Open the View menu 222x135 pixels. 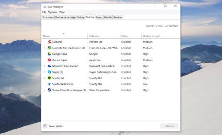[62, 12]
